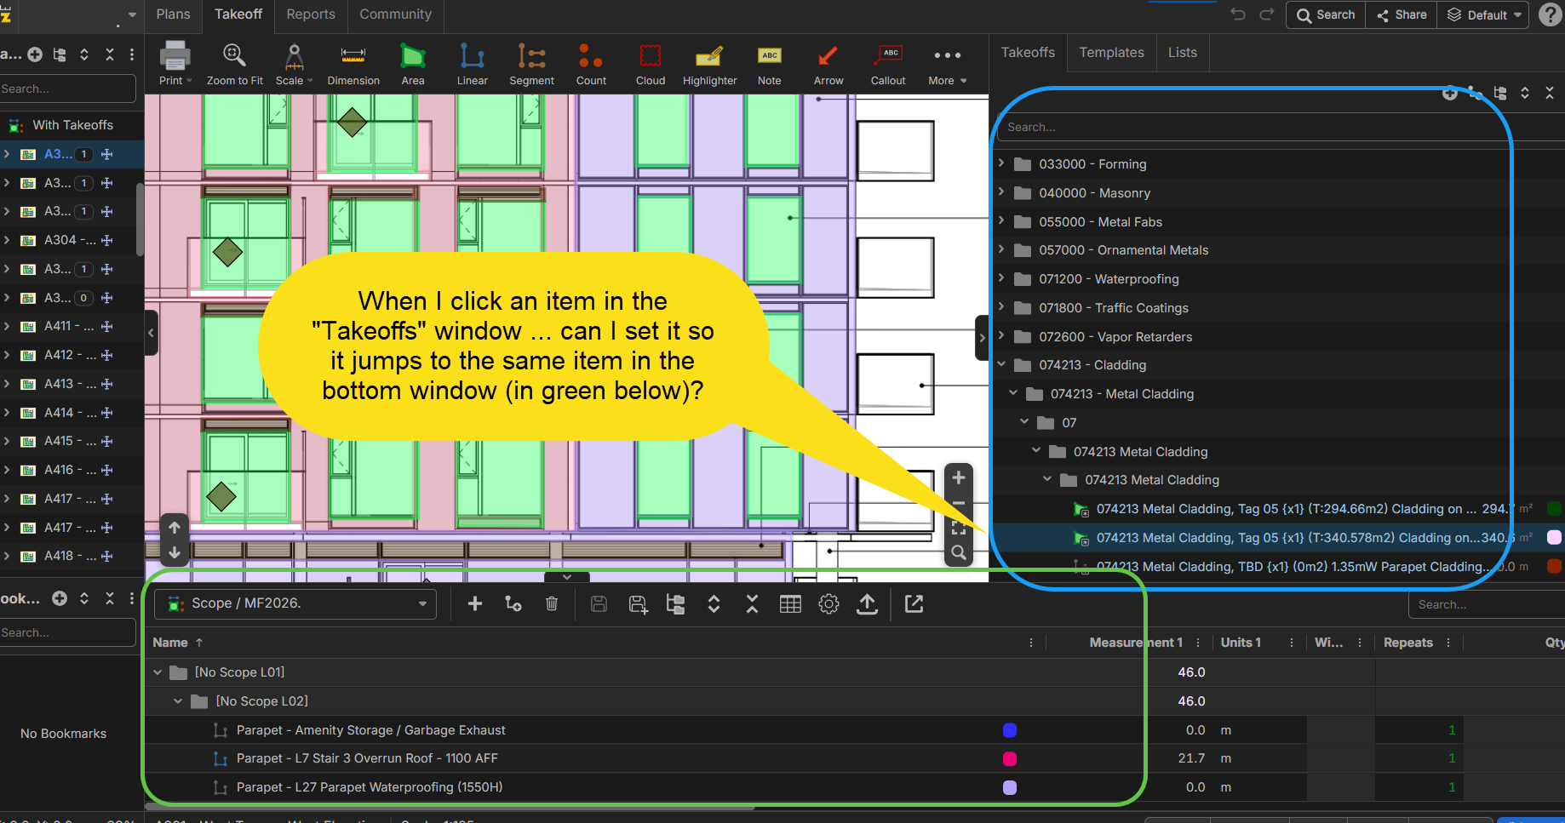Collapse the right Takeoffs panel with arrow

coord(982,338)
